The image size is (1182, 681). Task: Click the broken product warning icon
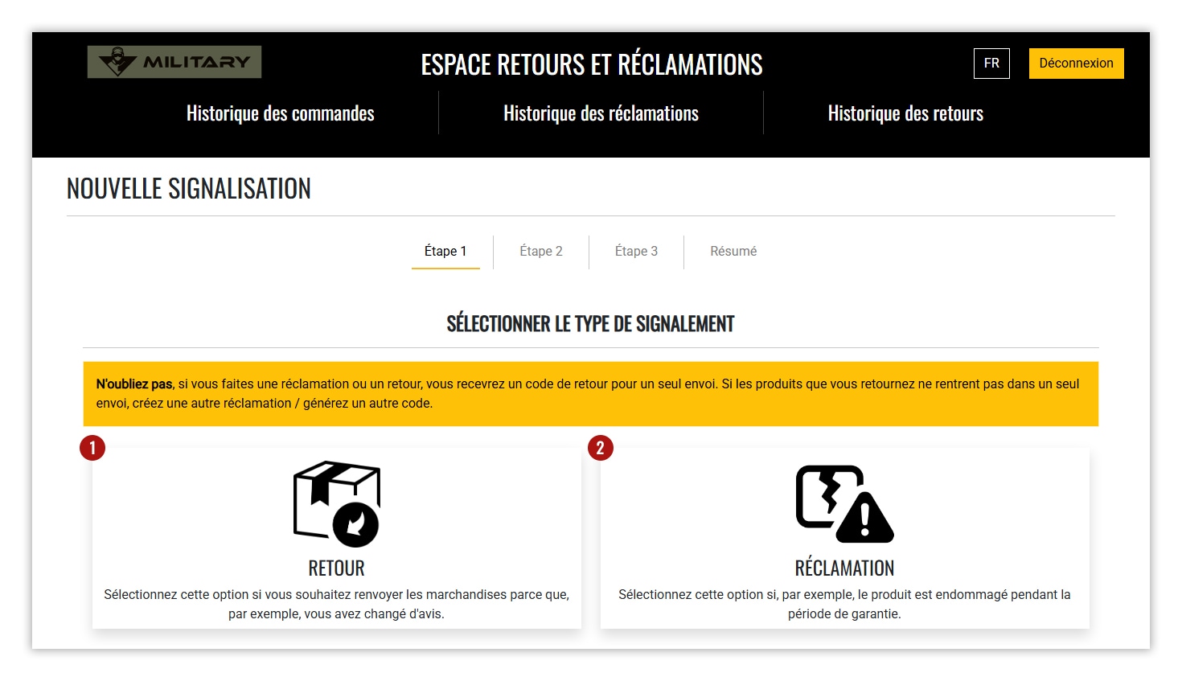coord(844,503)
